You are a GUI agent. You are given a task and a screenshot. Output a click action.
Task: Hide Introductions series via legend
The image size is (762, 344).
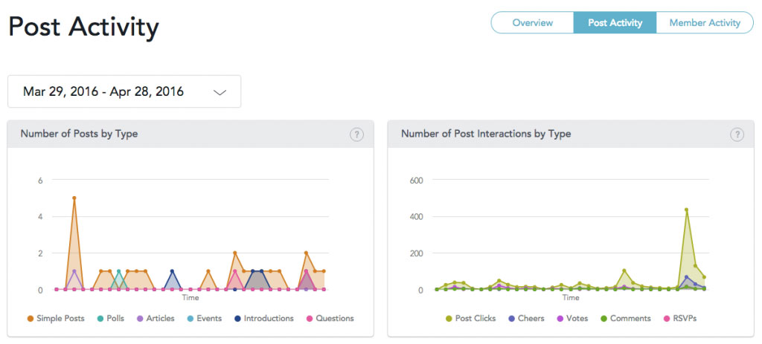264,319
